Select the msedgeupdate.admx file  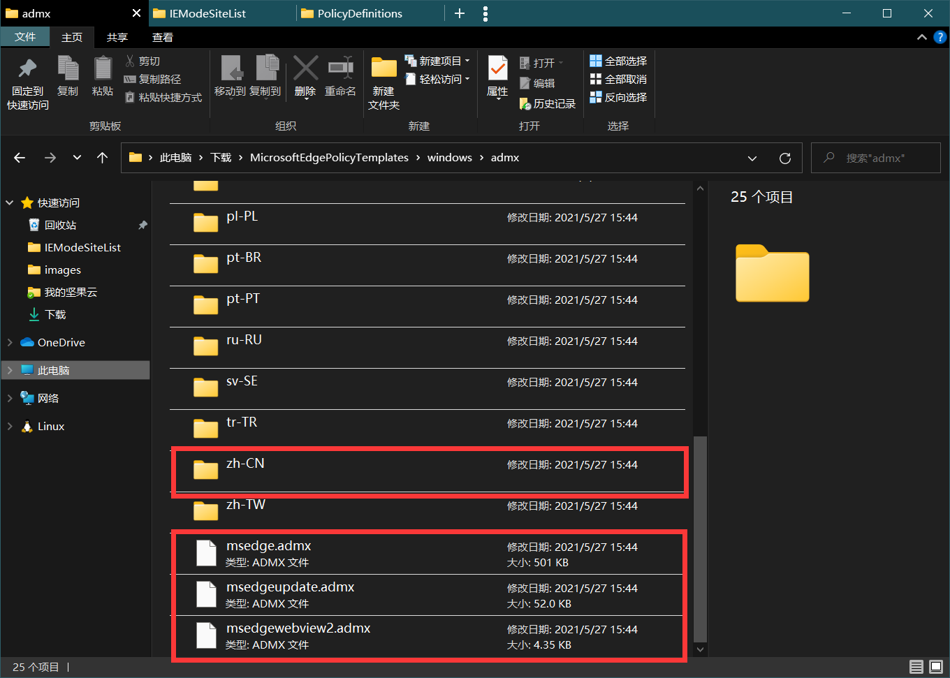pos(427,595)
